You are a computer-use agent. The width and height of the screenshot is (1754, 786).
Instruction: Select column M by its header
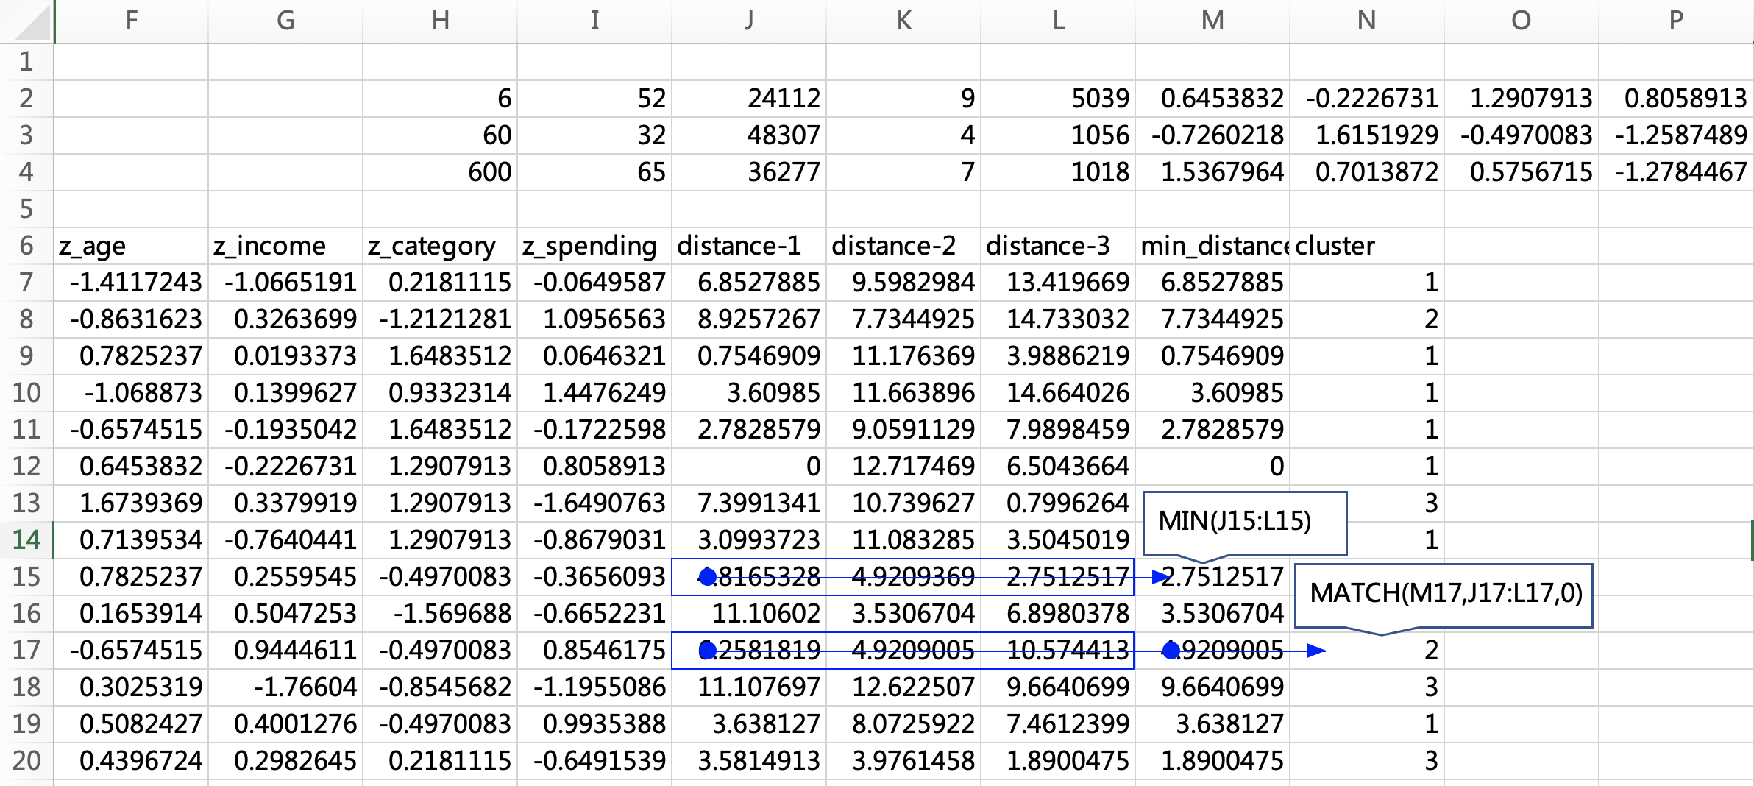click(x=1212, y=21)
